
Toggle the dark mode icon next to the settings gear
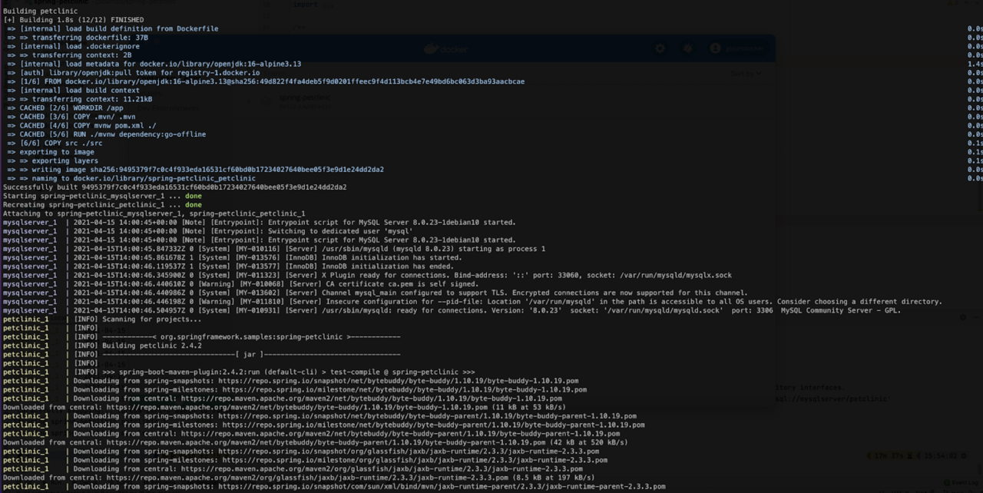[687, 48]
